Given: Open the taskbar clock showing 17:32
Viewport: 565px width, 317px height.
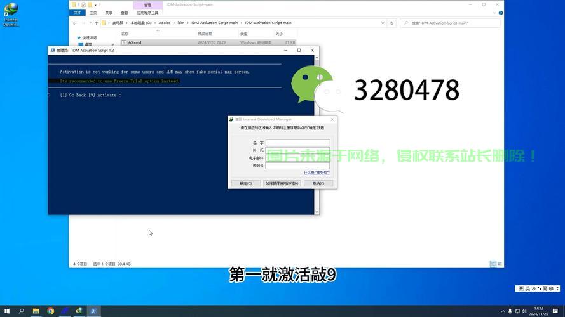Looking at the screenshot, I should 538,311.
